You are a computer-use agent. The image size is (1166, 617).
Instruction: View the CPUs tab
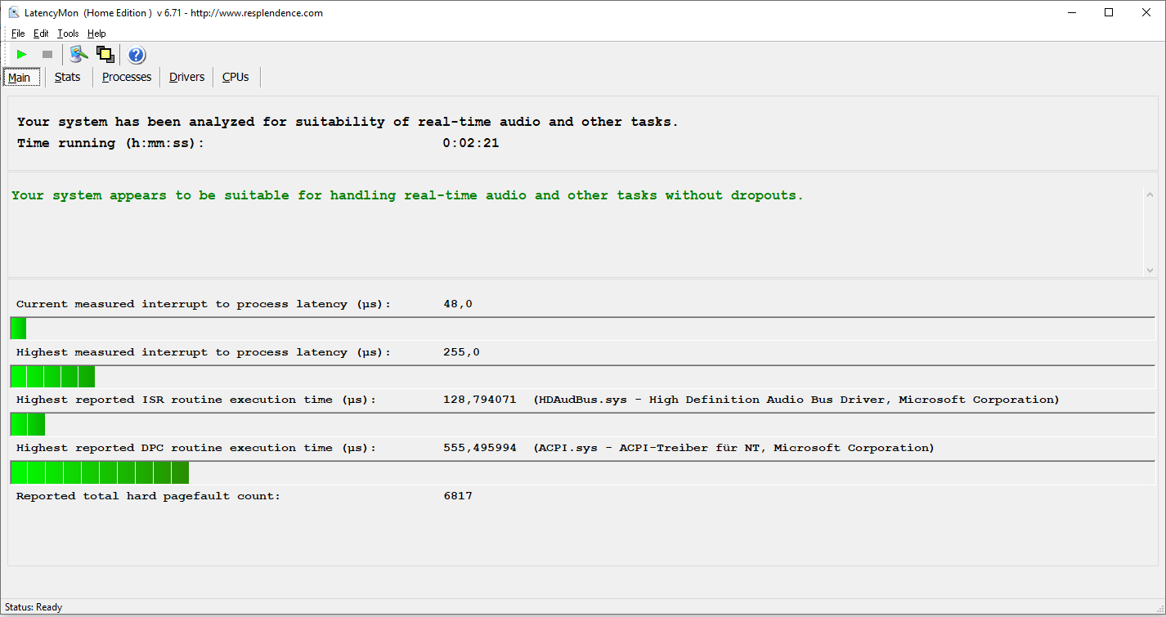tap(235, 77)
